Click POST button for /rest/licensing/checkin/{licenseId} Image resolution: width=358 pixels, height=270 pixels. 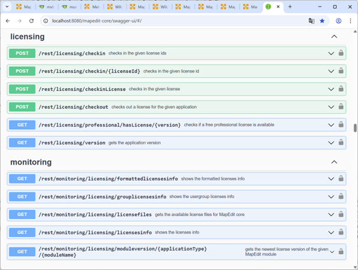pyautogui.click(x=22, y=71)
